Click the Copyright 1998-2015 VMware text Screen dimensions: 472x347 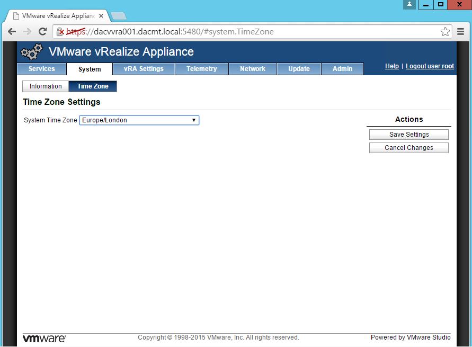pos(218,337)
